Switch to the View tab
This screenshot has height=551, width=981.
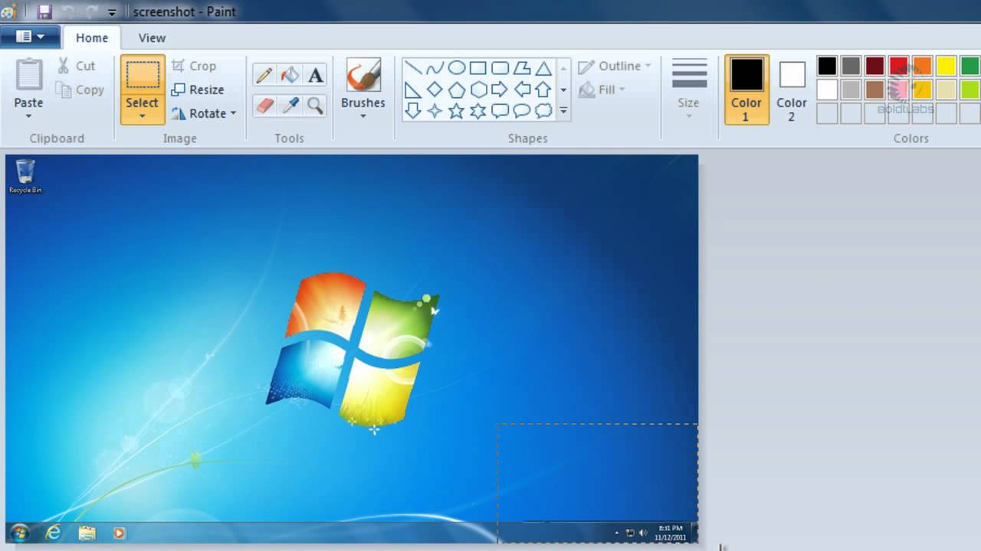coord(152,37)
